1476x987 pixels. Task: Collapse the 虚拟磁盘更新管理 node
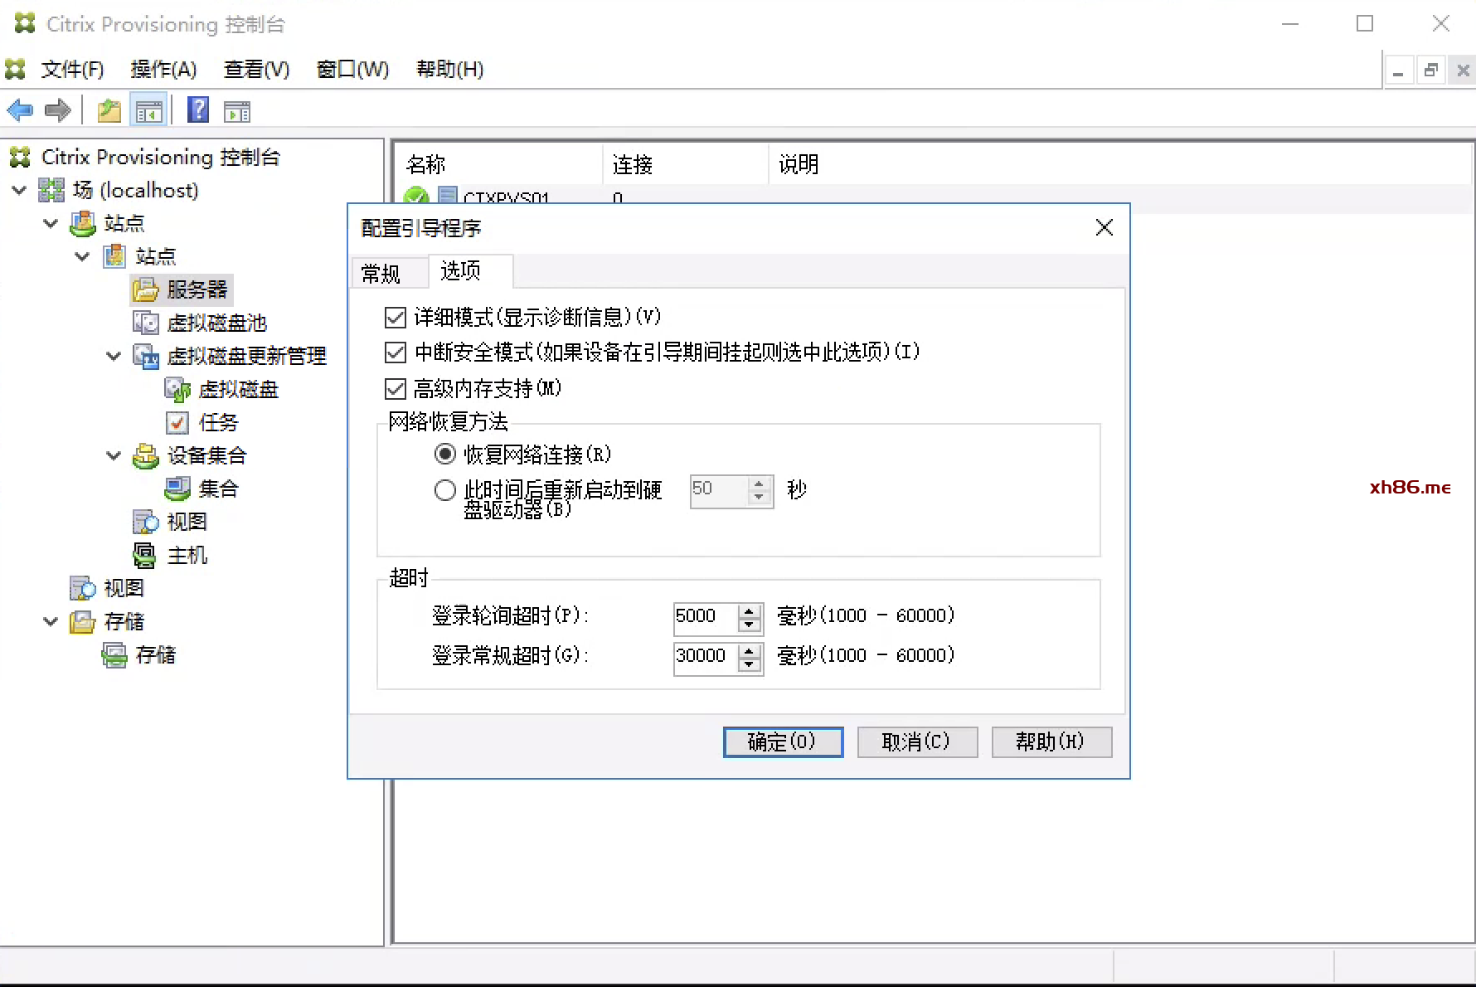[114, 356]
